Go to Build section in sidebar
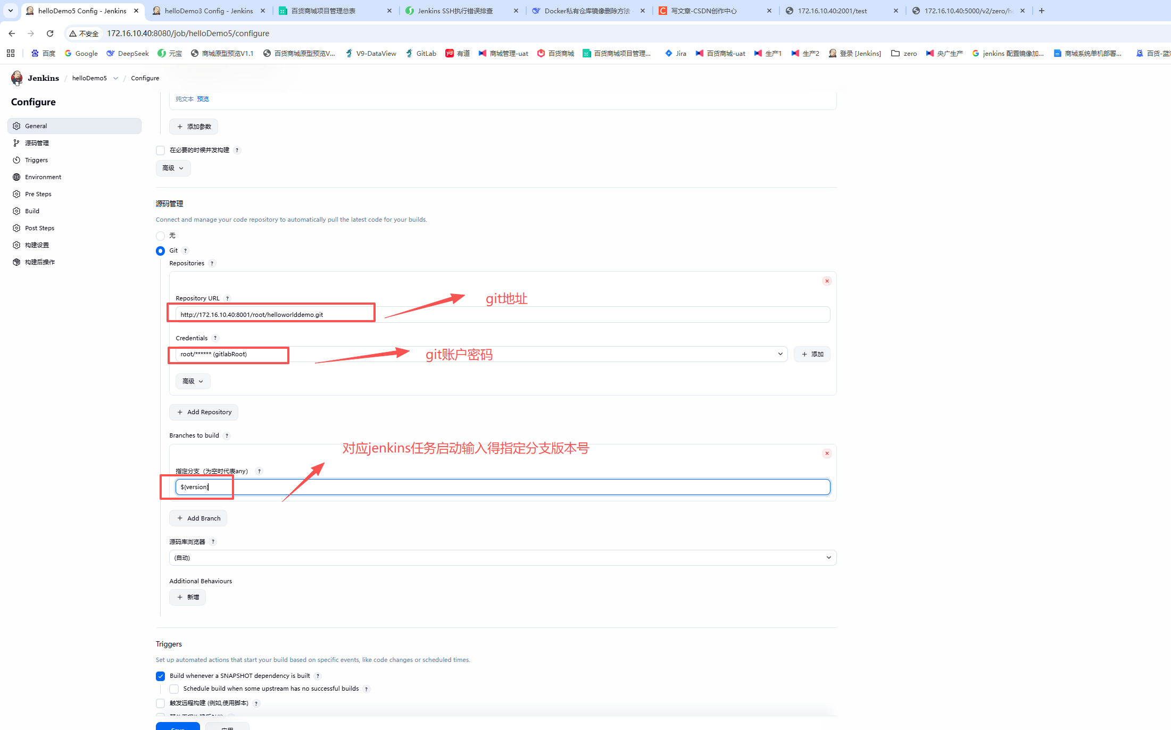Viewport: 1171px width, 730px height. point(74,211)
